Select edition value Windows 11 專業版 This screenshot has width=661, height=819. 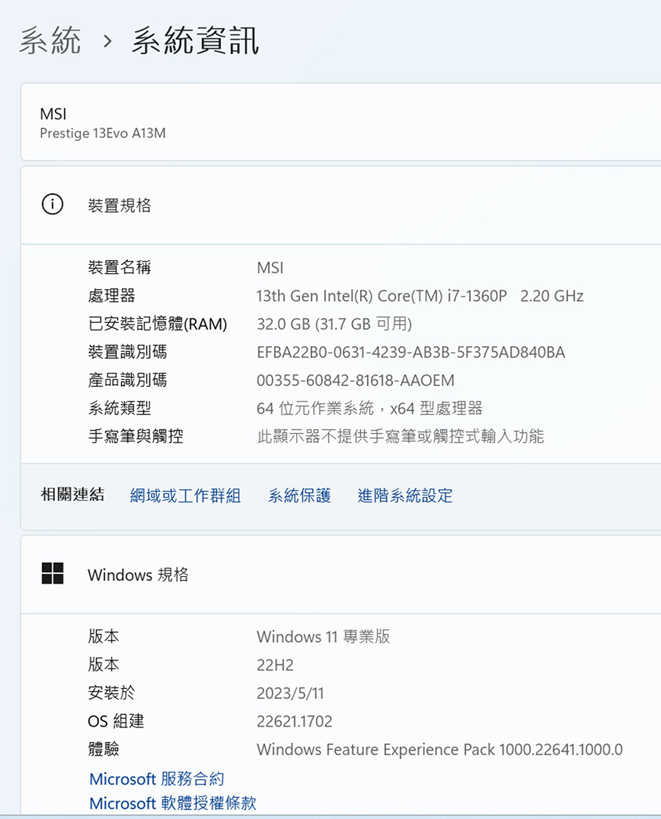point(324,637)
